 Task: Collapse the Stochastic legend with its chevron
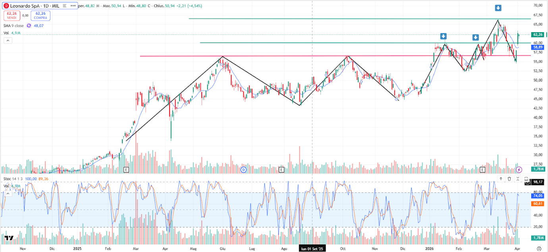pyautogui.click(x=8, y=194)
